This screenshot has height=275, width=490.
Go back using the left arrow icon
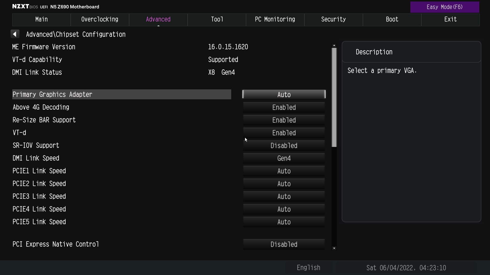[15, 34]
